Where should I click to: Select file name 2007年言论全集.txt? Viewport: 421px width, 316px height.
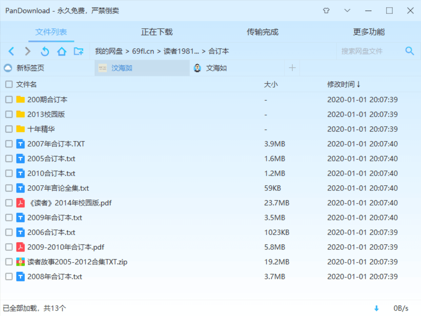pos(58,188)
